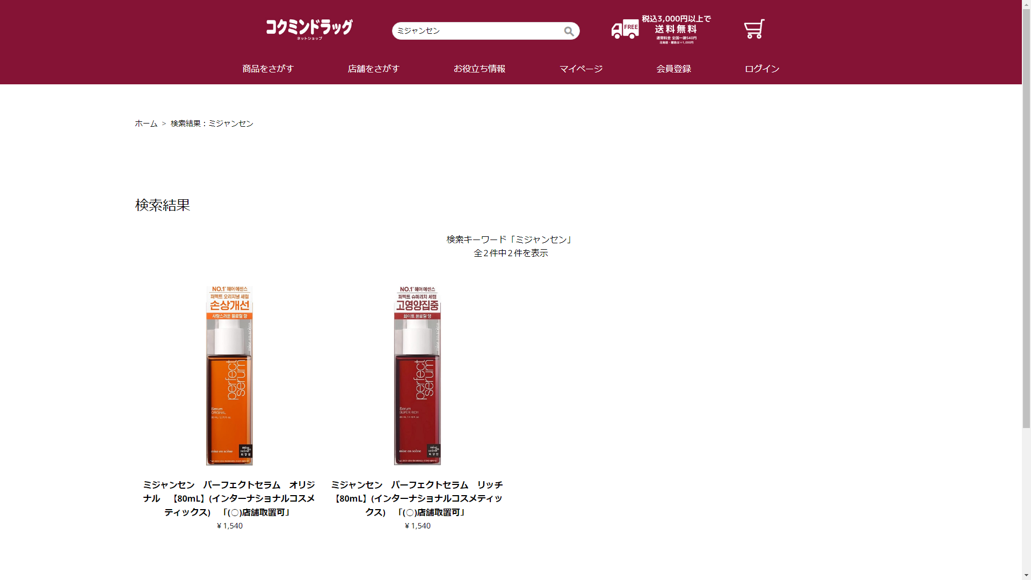Click the search magnifier icon
The image size is (1031, 580).
coord(569,31)
